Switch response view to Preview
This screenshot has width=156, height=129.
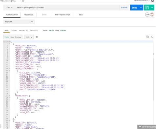point(18,37)
